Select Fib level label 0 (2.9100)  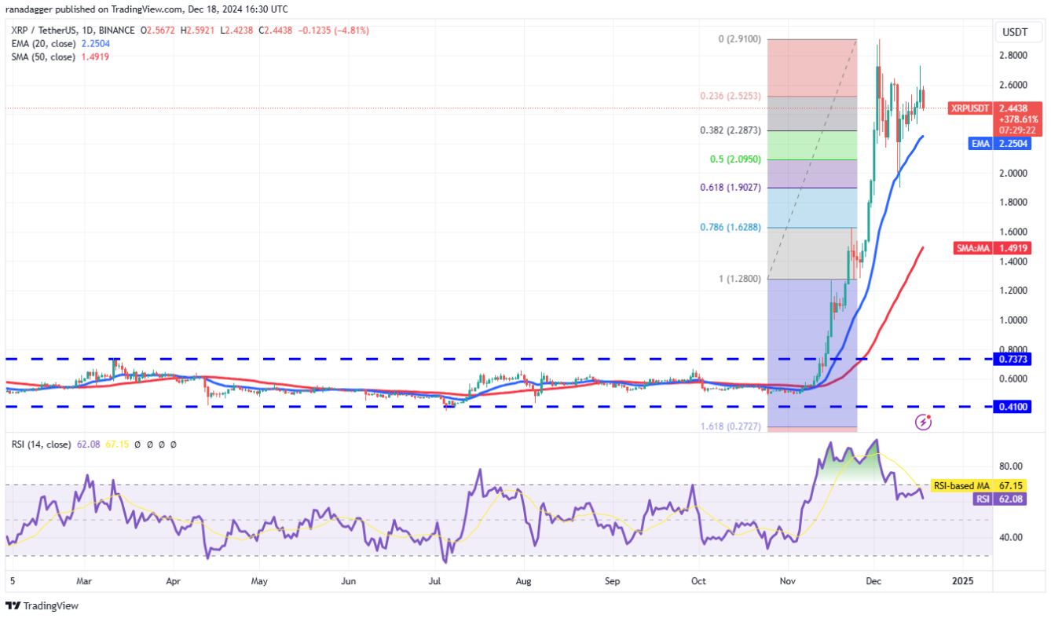(x=738, y=38)
